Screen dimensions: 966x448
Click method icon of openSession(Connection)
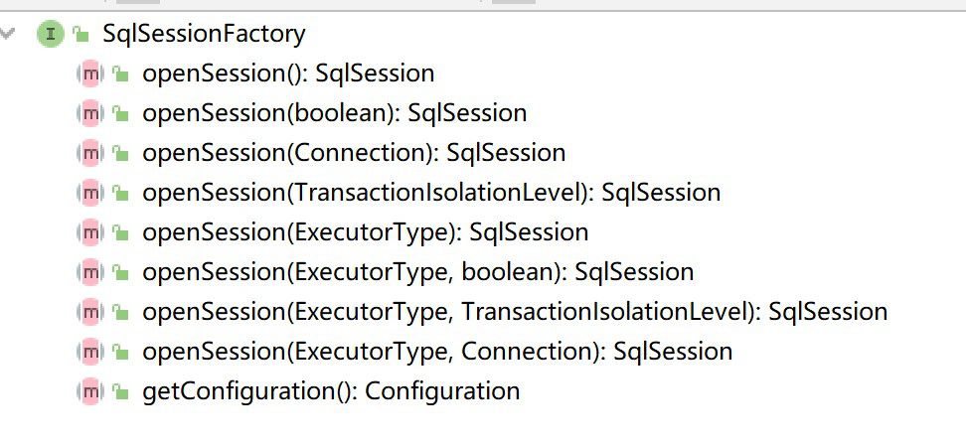tap(90, 153)
